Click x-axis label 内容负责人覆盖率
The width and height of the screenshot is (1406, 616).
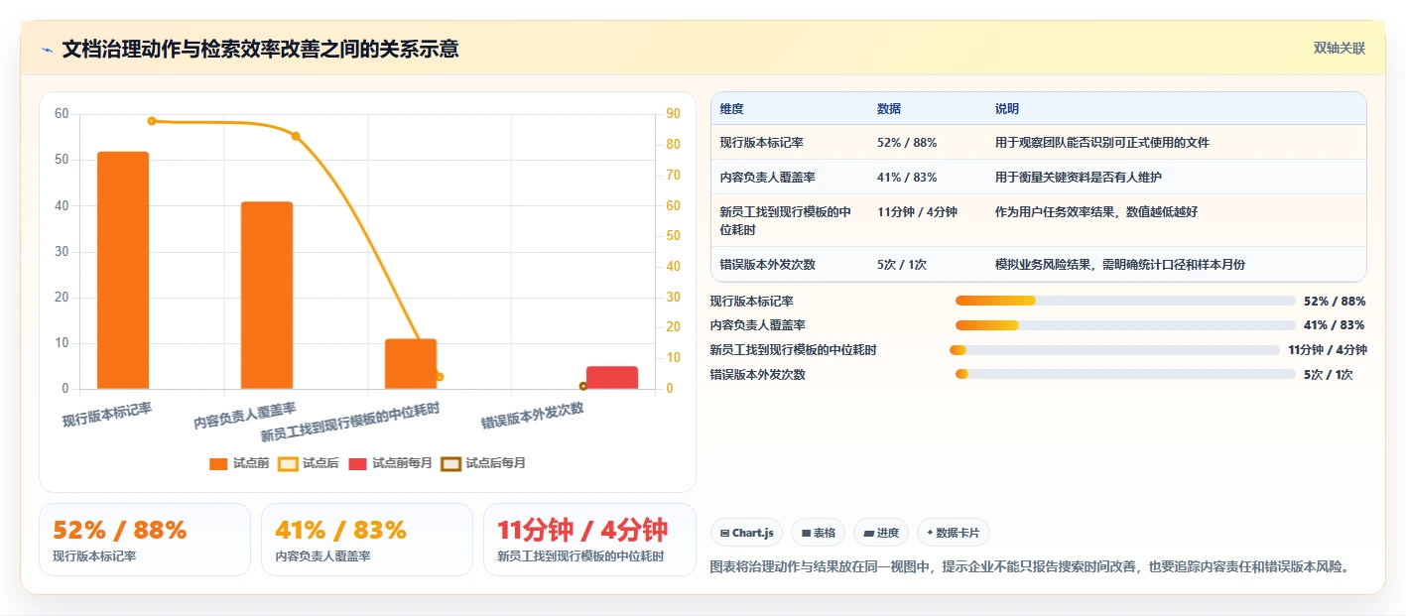tap(245, 417)
